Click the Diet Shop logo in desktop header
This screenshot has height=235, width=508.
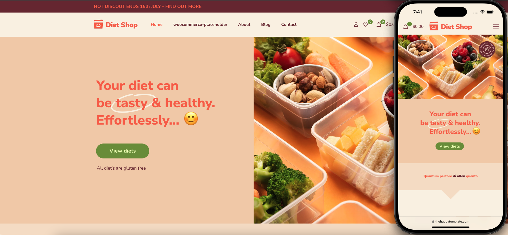click(x=116, y=25)
